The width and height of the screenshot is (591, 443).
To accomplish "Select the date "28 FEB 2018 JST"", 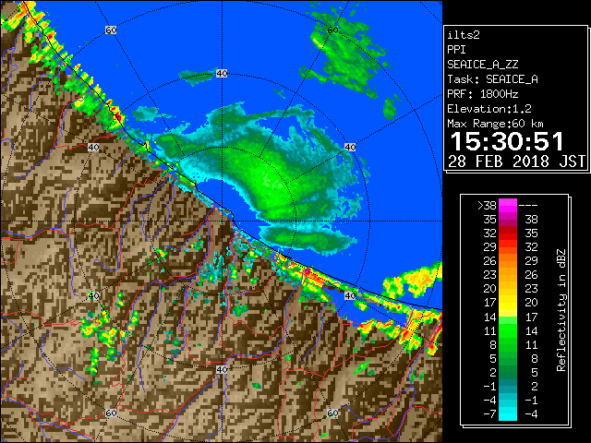I will pos(516,162).
